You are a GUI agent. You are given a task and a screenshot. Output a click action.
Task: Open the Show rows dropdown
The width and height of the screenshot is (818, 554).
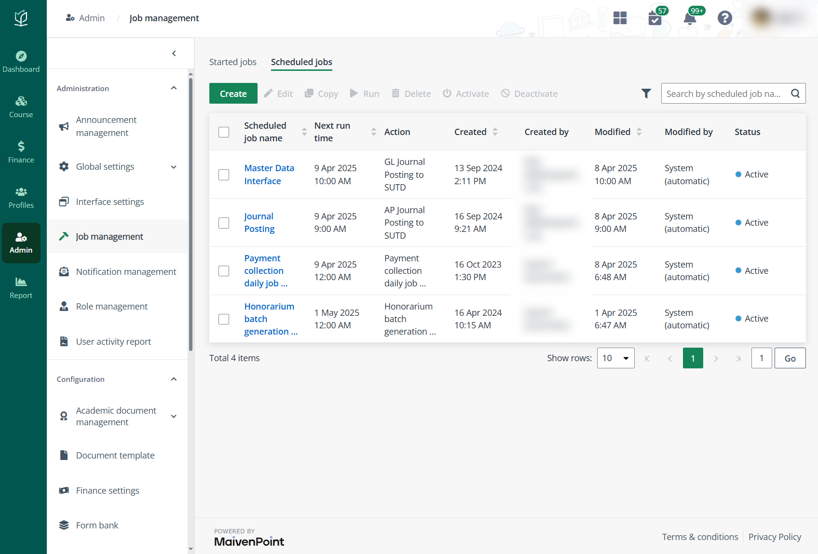click(x=615, y=358)
